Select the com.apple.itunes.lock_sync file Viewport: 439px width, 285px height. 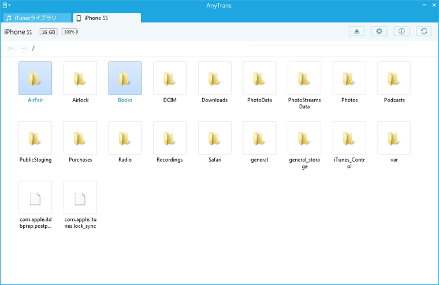click(x=80, y=197)
